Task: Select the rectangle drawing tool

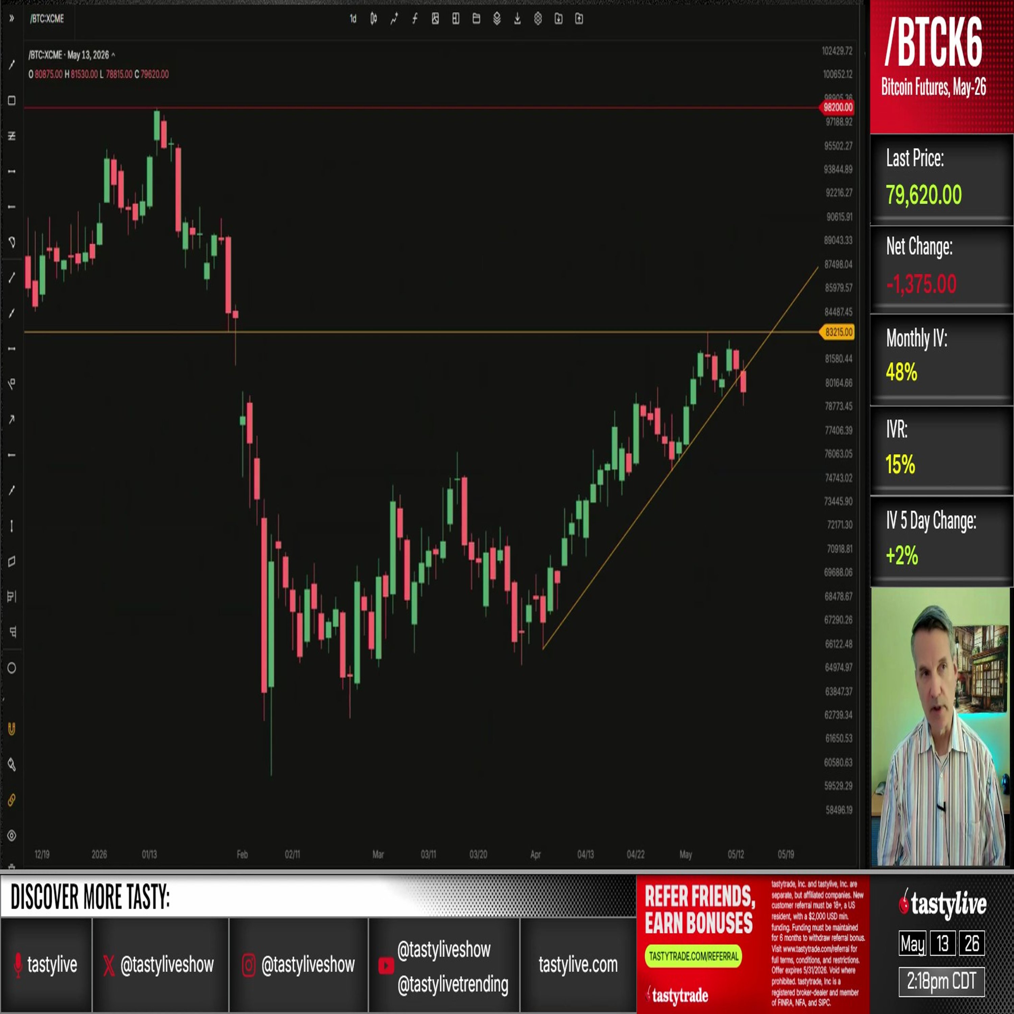Action: [11, 100]
